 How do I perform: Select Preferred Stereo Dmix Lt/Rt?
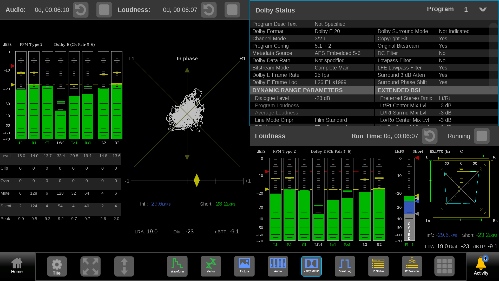[437, 98]
